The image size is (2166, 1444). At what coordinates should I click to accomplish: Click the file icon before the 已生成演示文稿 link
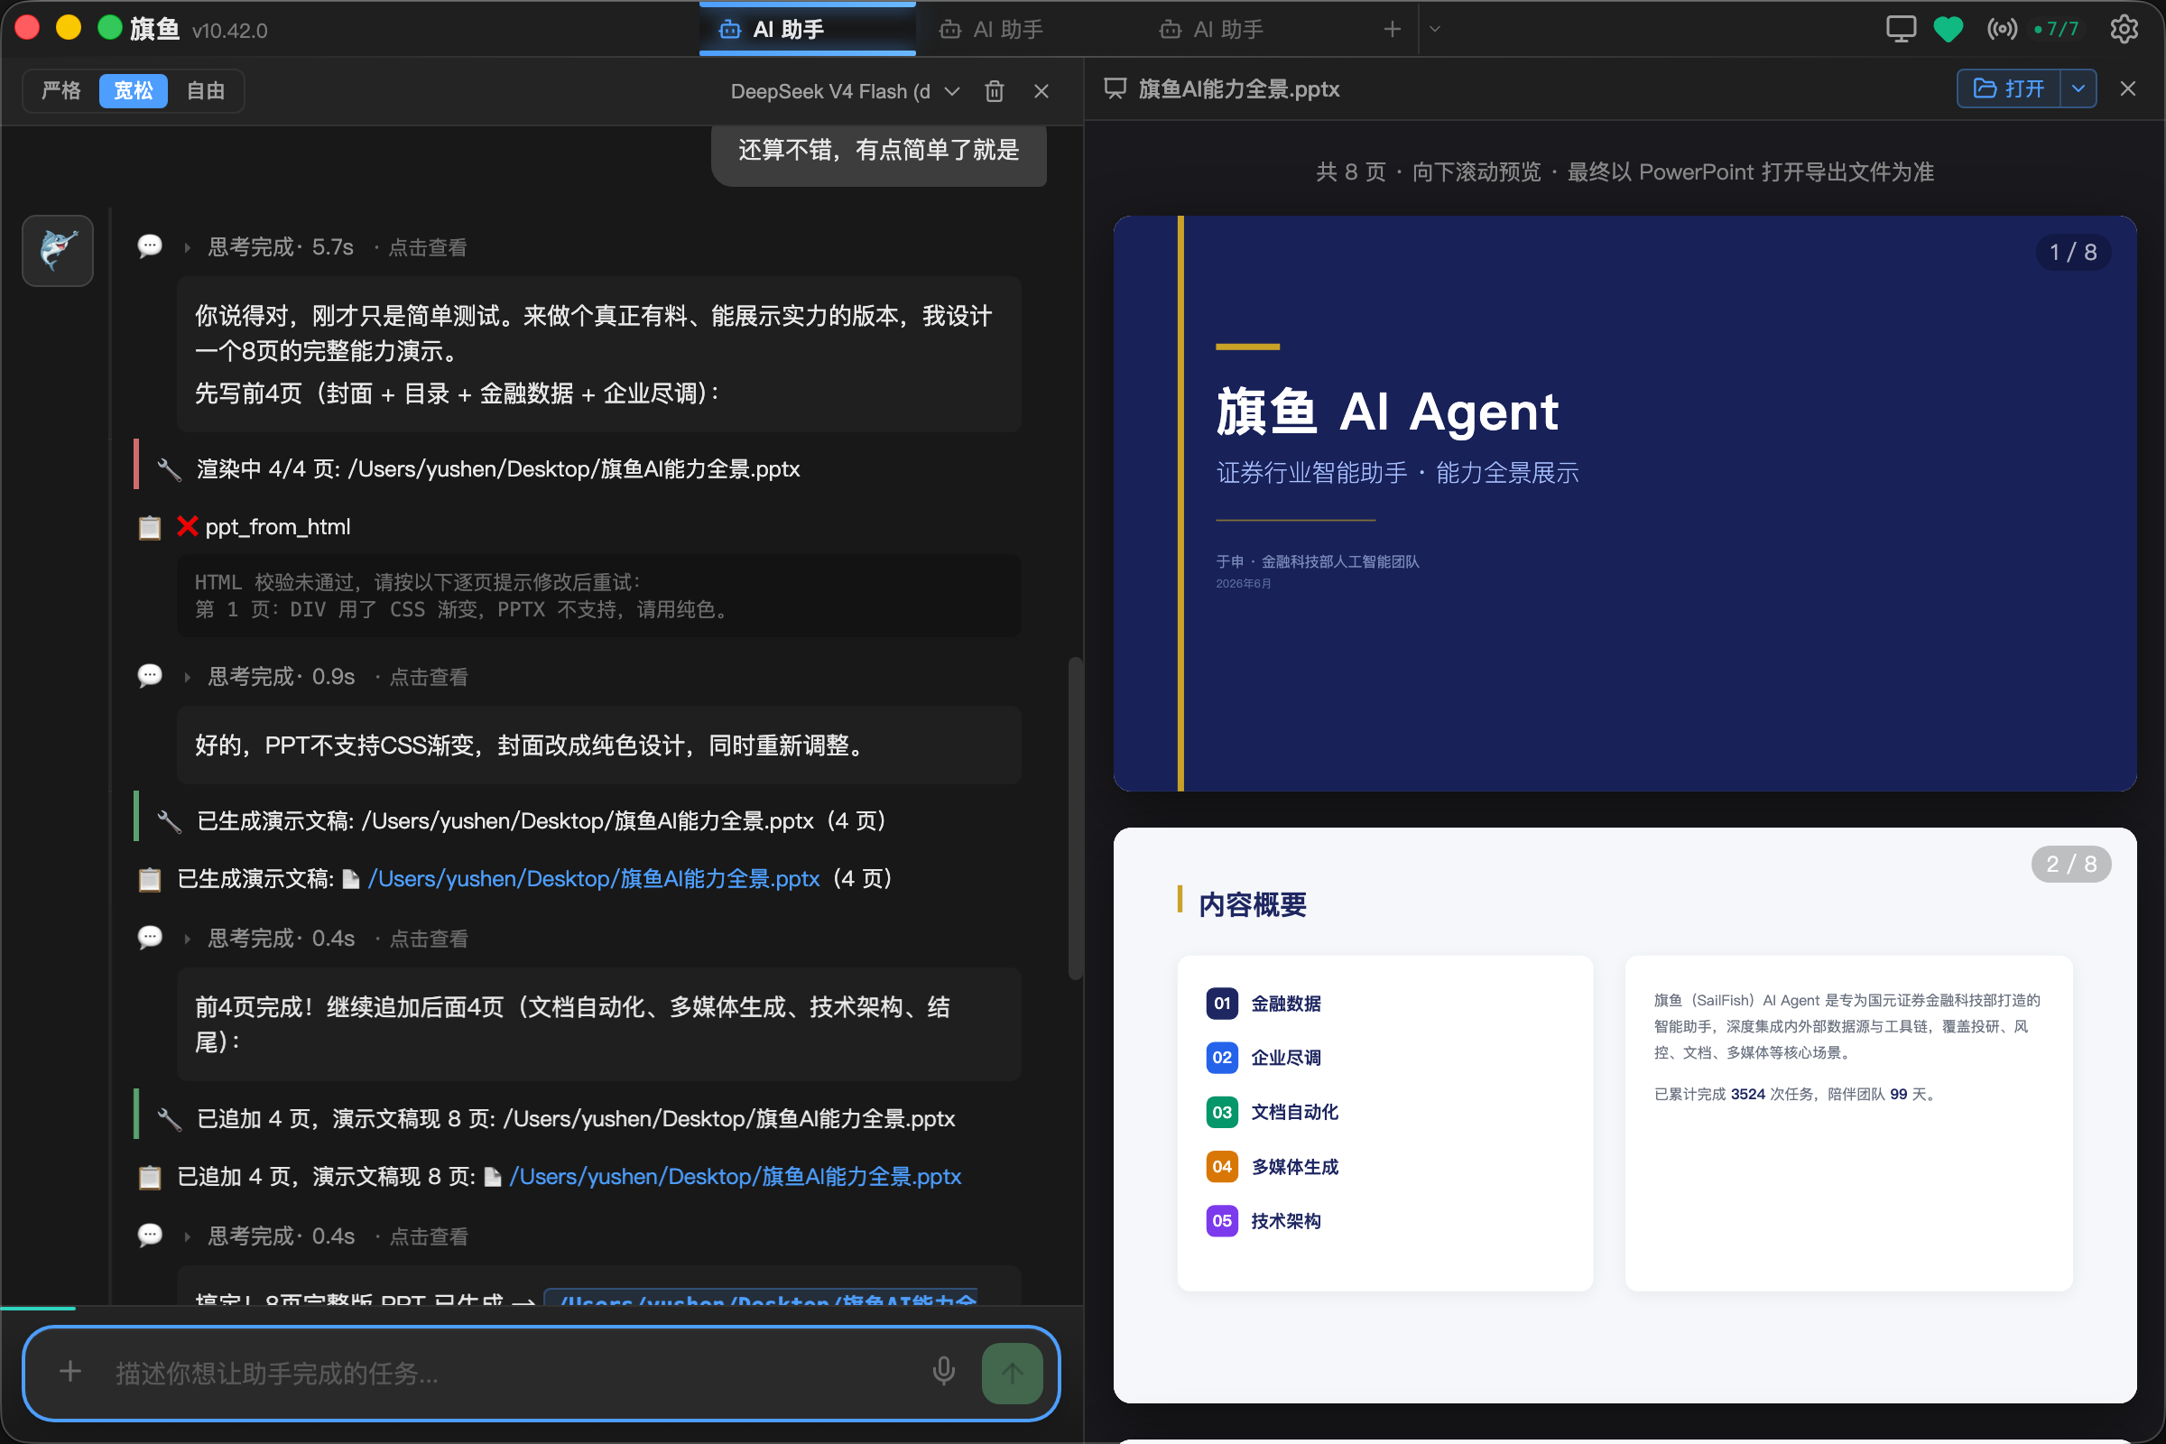[351, 879]
